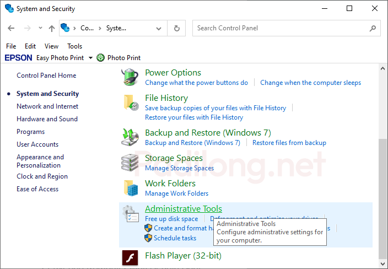Select Appearance and Personalization category

pyautogui.click(x=40, y=161)
